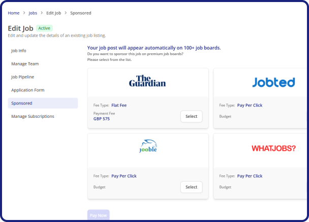This screenshot has height=222, width=309.
Task: Click the 100+ job boards headline
Action: tap(154, 48)
